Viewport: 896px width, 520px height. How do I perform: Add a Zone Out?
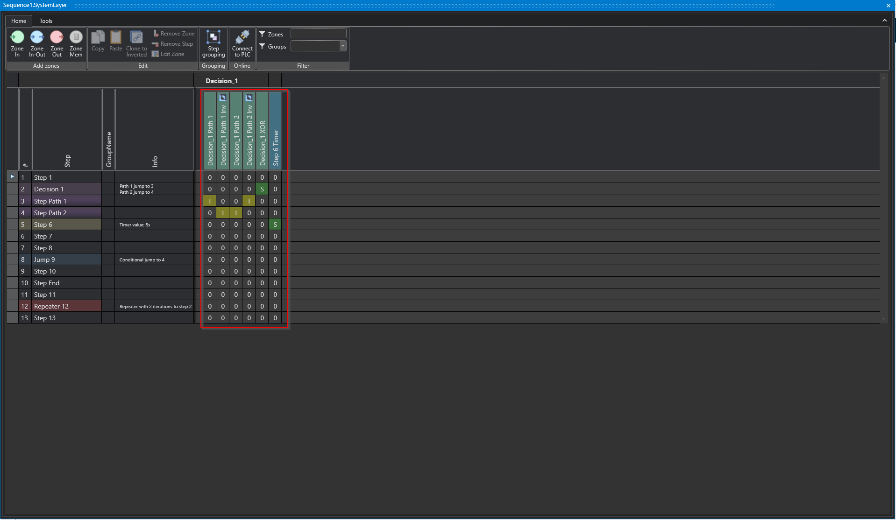click(x=57, y=44)
